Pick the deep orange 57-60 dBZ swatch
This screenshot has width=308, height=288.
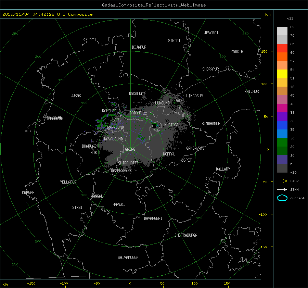[x=282, y=57]
